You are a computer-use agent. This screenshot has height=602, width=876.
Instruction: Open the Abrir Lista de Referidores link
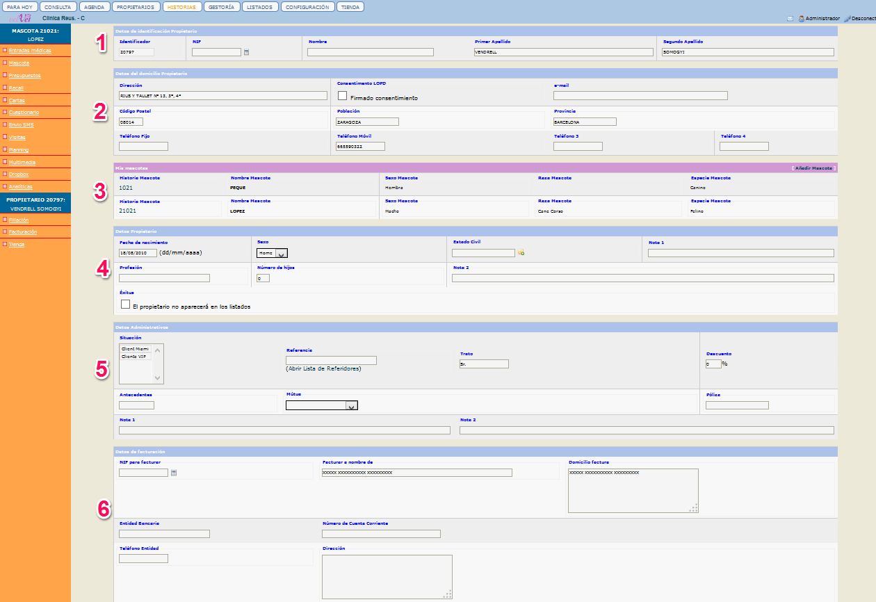323,369
